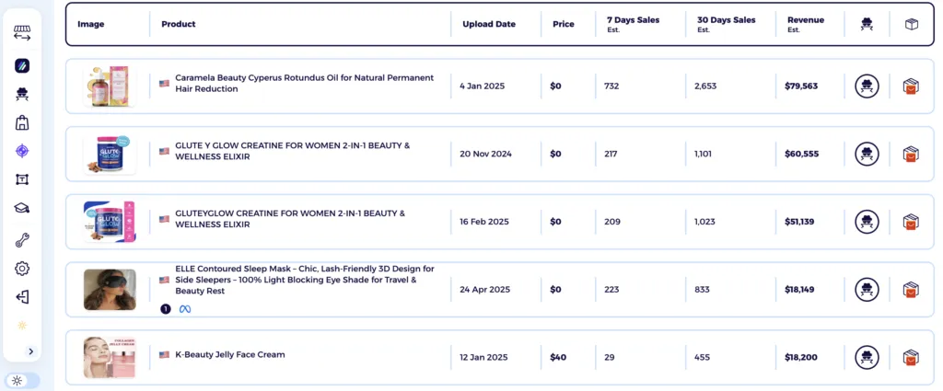This screenshot has height=391, width=943.
Task: Click the spy icon for Caramela Beauty row
Action: (867, 86)
